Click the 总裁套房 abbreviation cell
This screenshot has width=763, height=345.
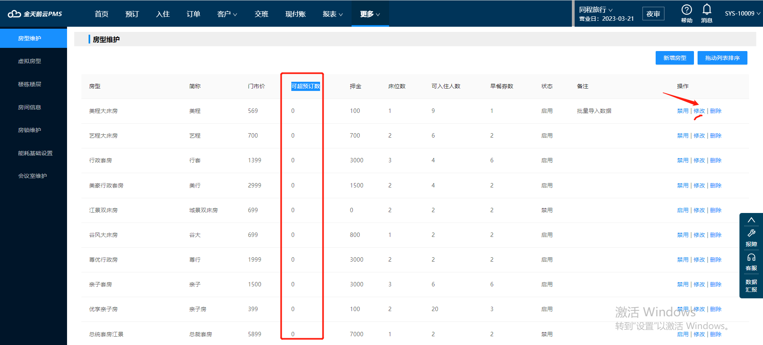[201, 334]
